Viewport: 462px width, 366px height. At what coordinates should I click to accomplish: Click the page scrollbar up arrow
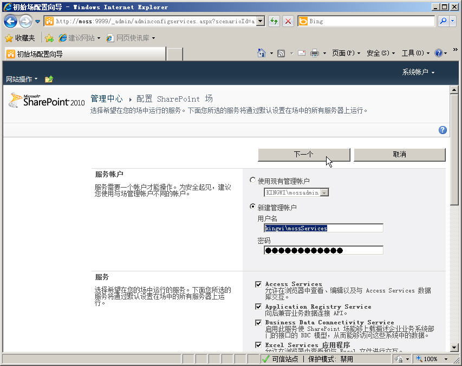[454, 89]
